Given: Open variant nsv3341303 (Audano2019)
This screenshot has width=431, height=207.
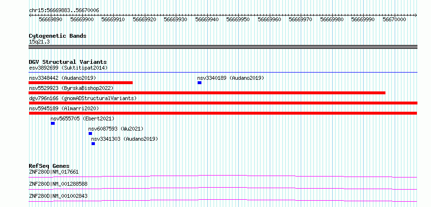Looking at the screenshot, I should tap(124, 139).
